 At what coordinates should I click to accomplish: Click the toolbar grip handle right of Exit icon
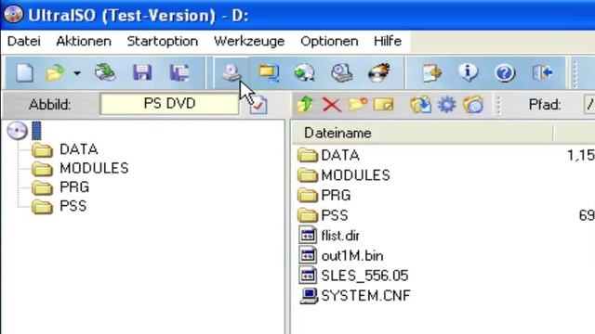pyautogui.click(x=575, y=74)
